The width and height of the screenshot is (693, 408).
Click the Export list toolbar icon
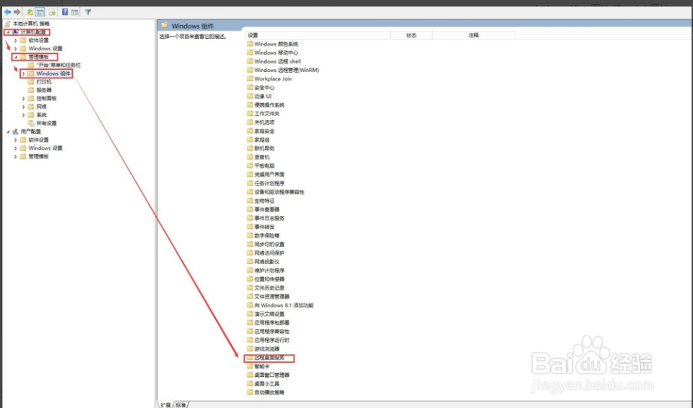point(52,12)
